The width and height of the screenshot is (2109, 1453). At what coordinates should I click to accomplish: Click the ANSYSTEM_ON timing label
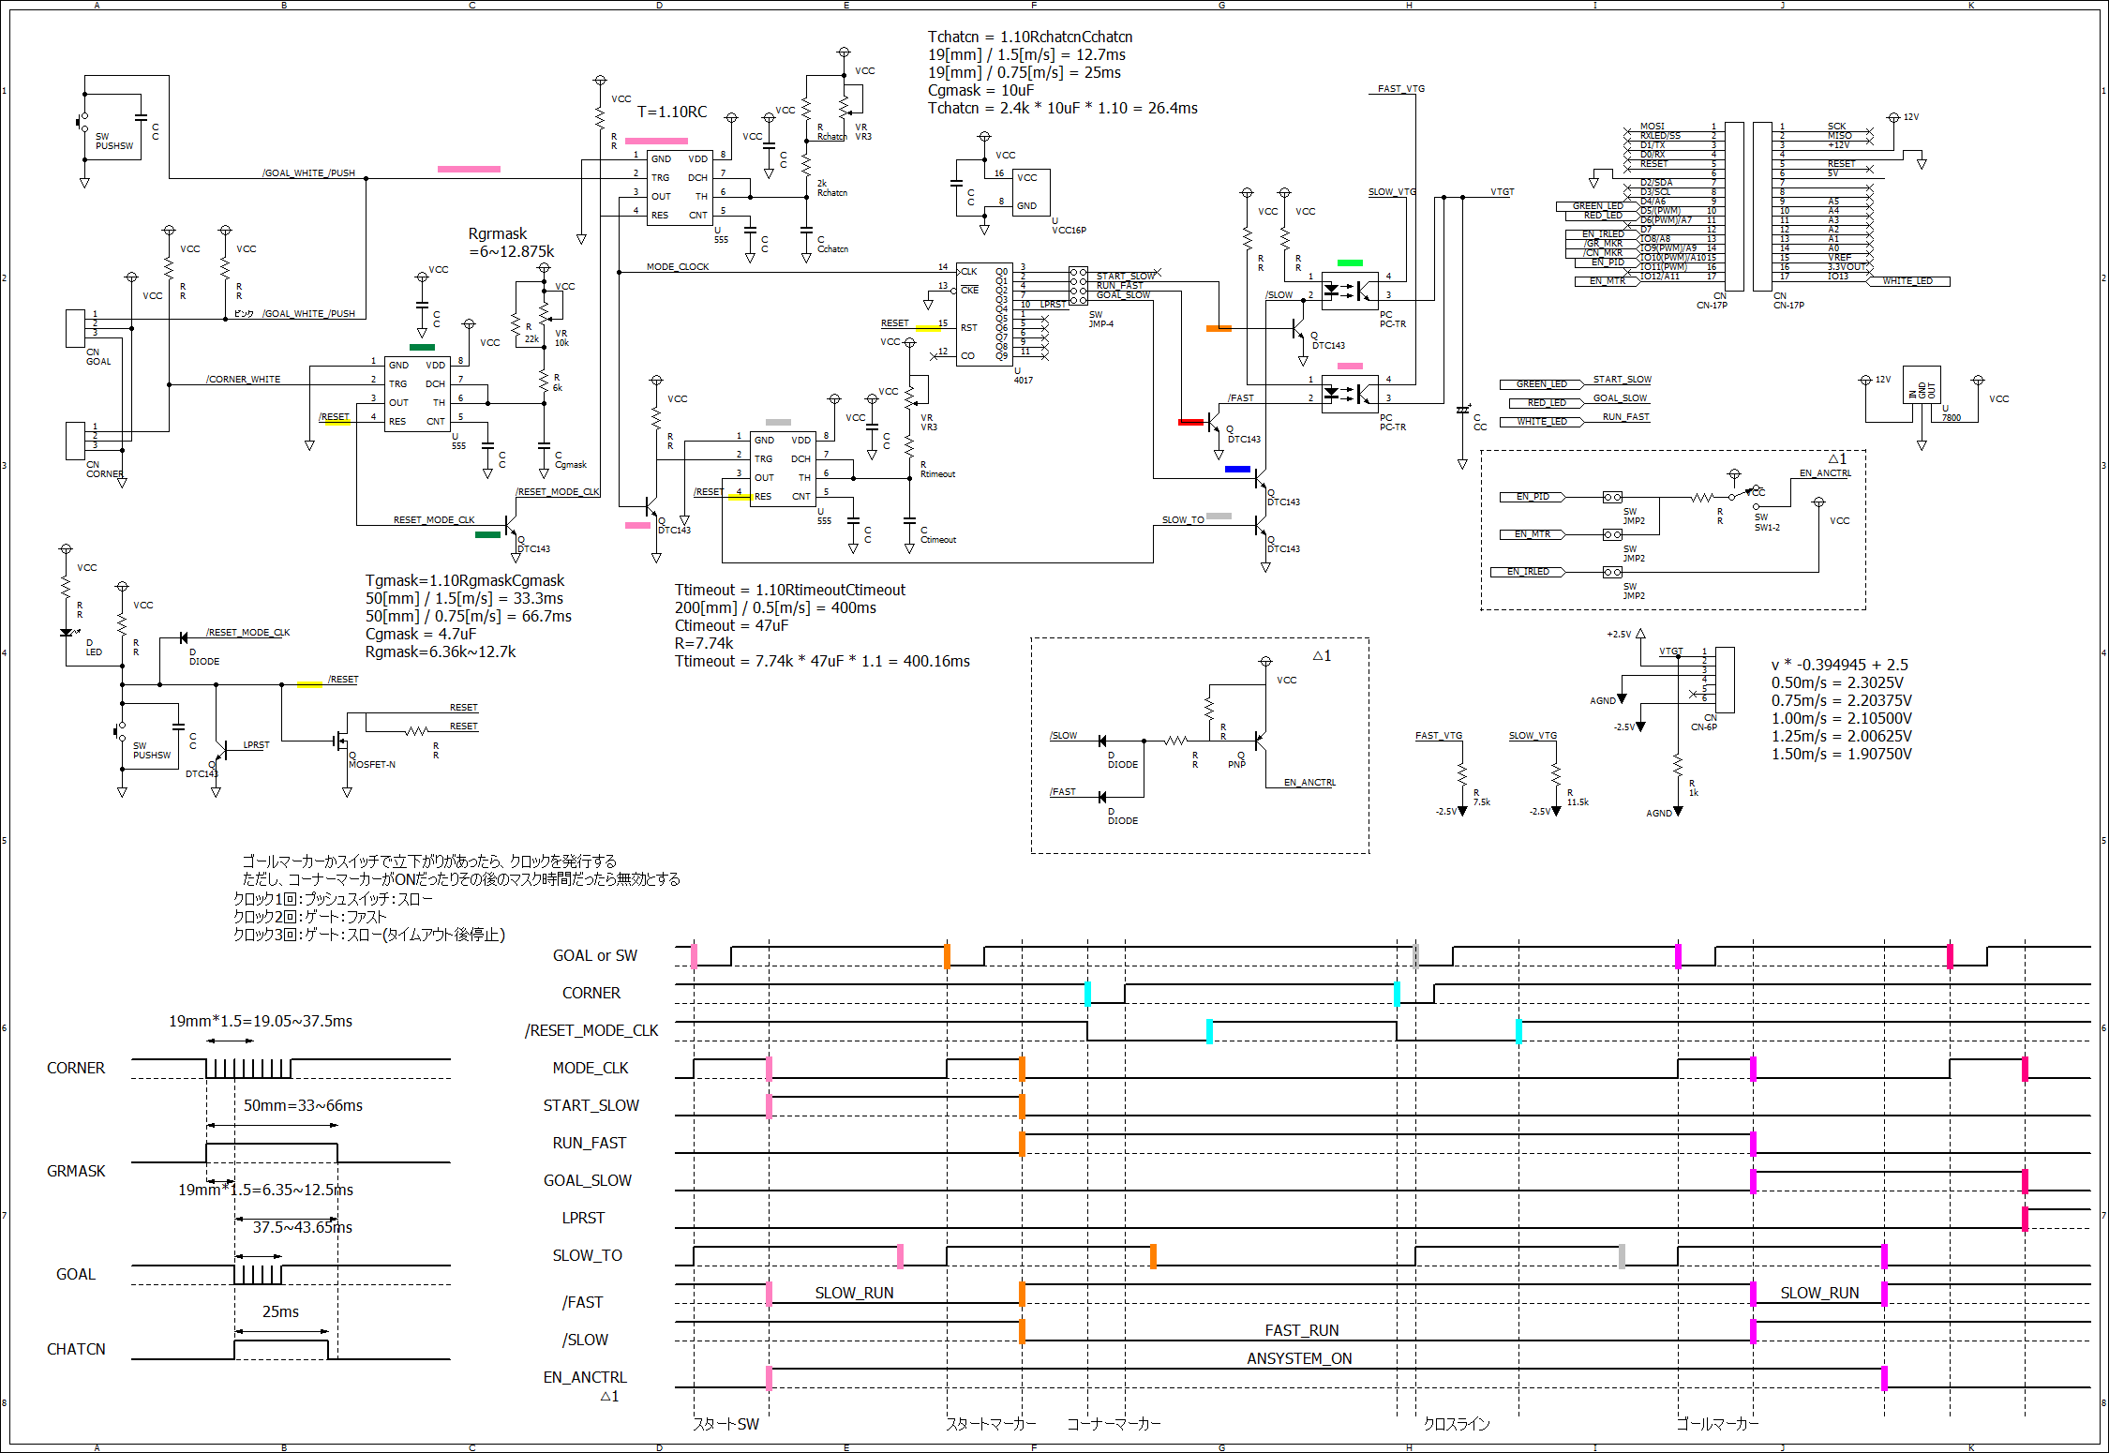point(1298,1358)
